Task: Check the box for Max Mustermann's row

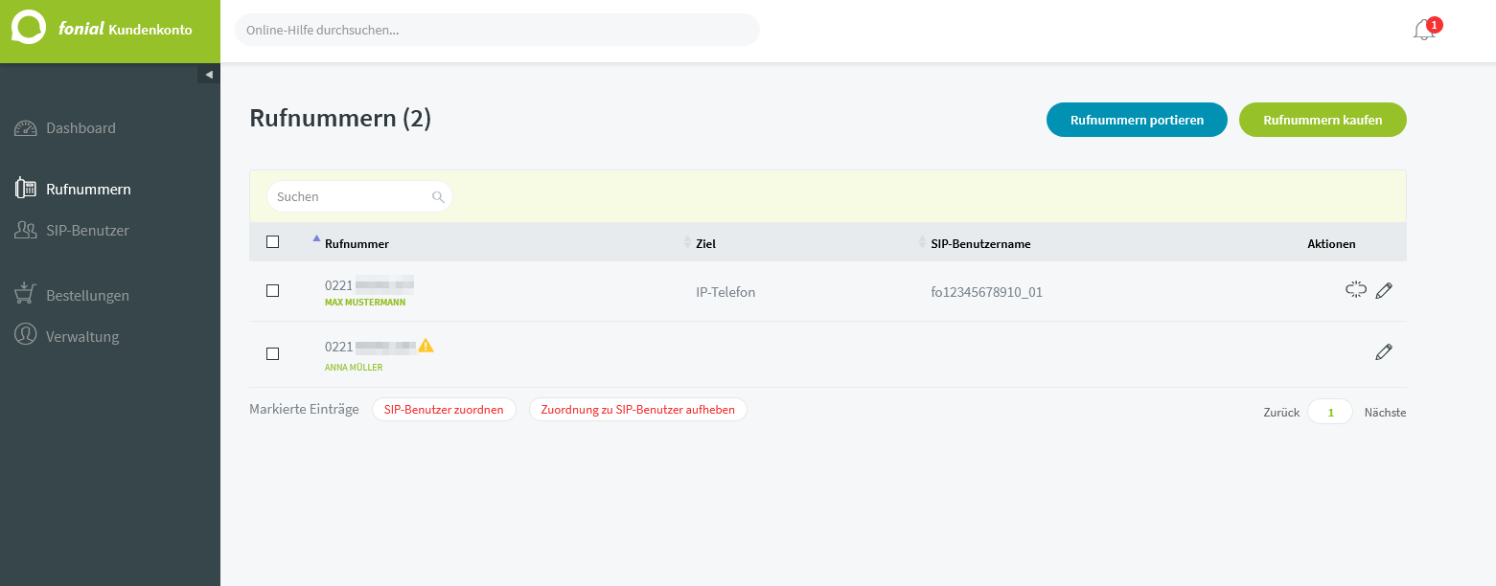Action: [272, 291]
